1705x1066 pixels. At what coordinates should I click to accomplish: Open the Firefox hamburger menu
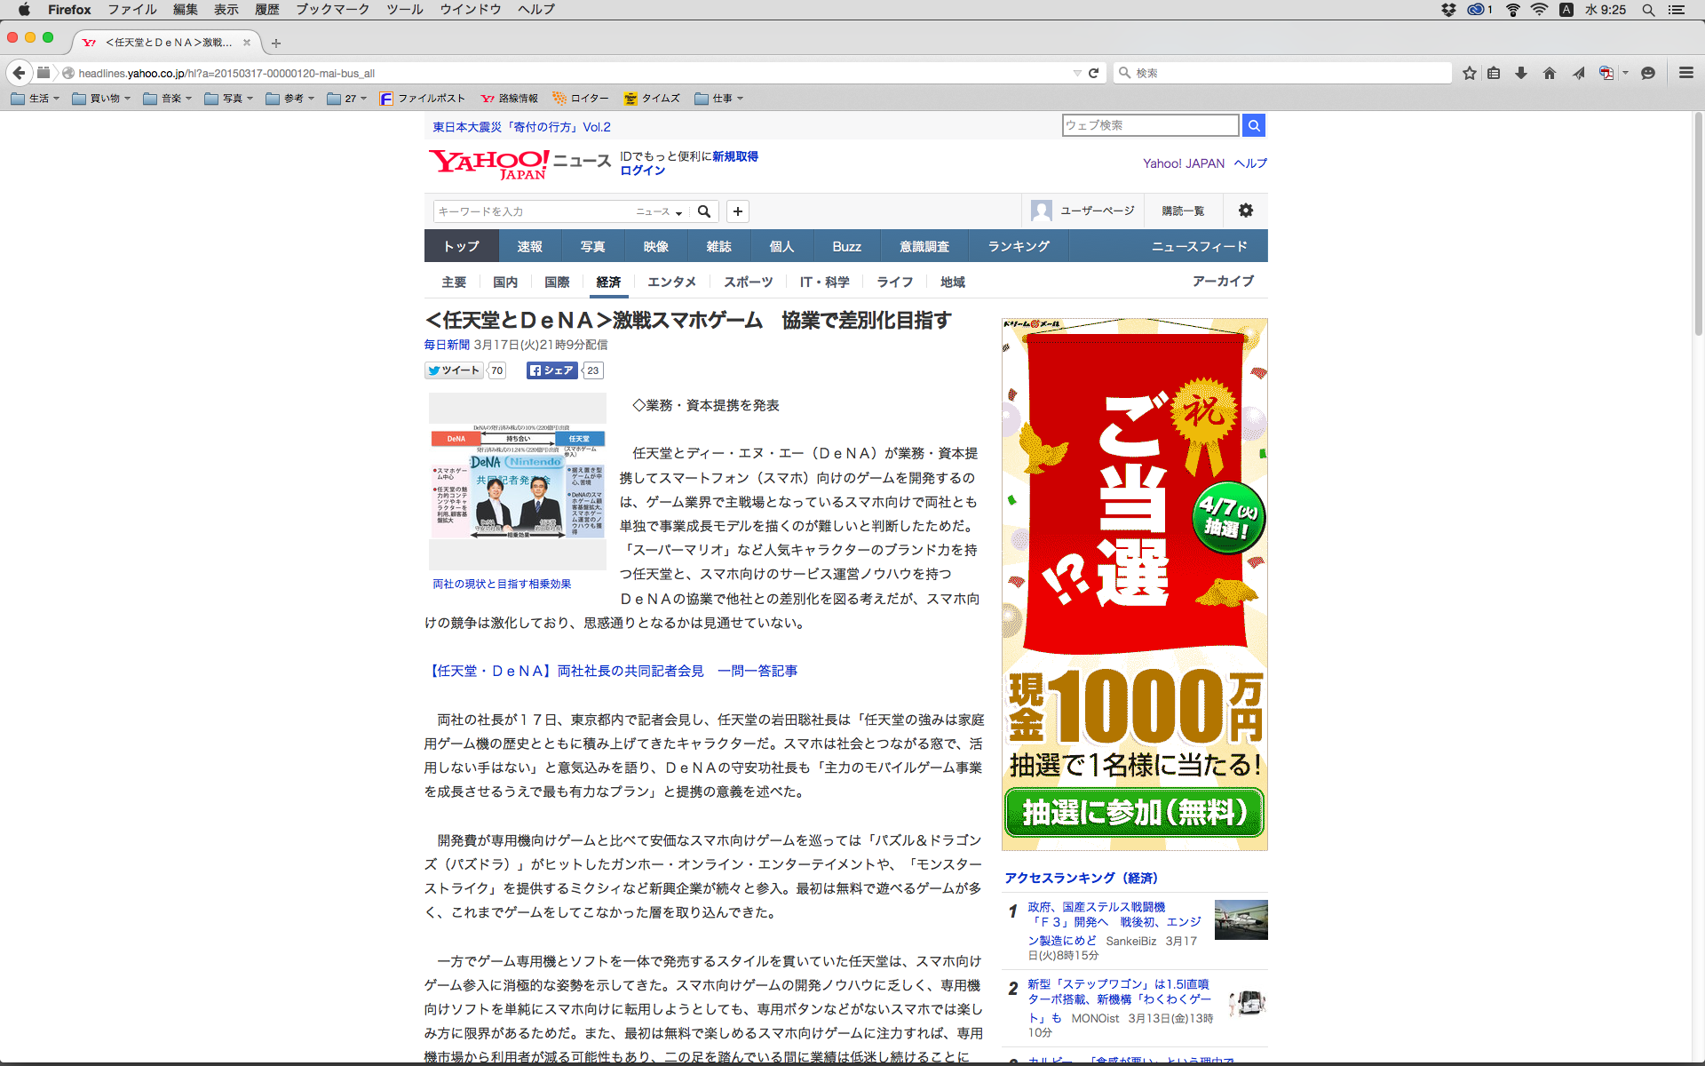(1685, 73)
